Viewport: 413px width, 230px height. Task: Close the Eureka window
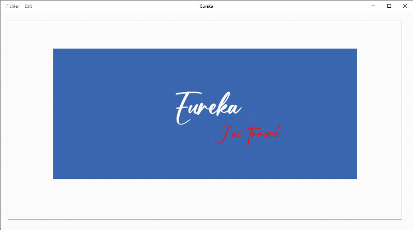click(405, 6)
